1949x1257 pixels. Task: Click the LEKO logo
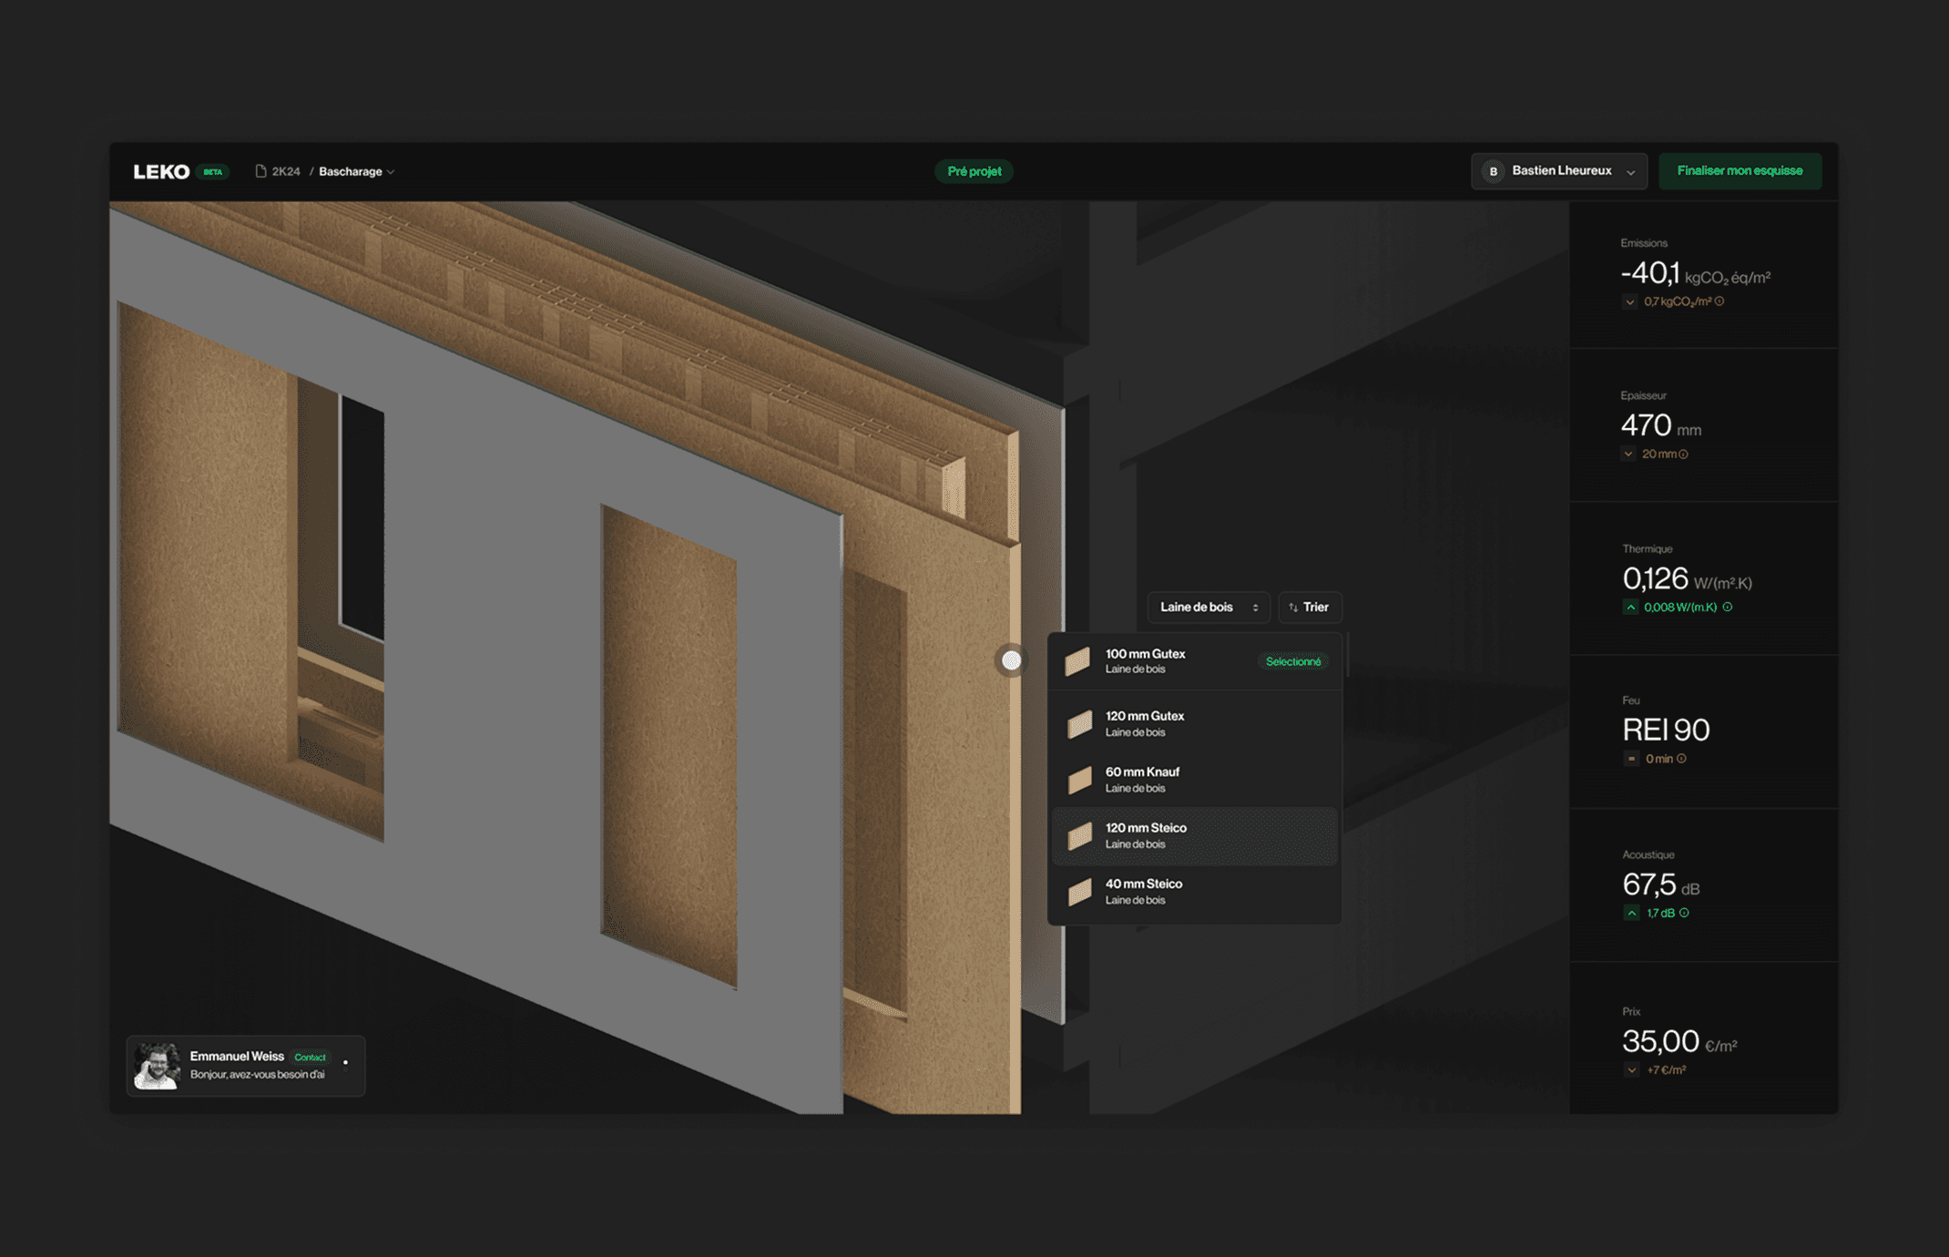[161, 171]
